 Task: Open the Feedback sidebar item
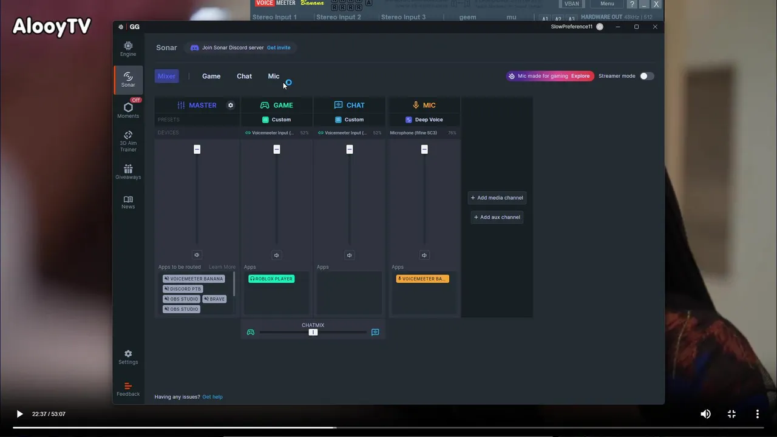[x=128, y=389]
